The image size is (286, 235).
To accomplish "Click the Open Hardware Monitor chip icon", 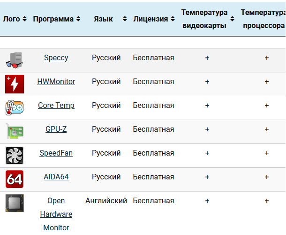I will [14, 203].
